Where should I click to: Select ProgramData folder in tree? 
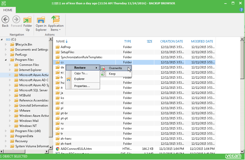pos(24,136)
